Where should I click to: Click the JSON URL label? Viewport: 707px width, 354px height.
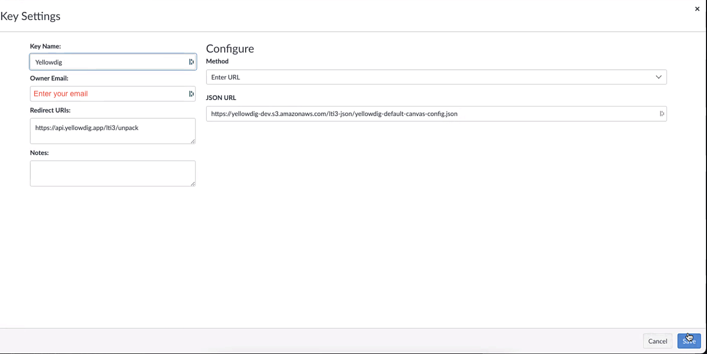click(221, 98)
